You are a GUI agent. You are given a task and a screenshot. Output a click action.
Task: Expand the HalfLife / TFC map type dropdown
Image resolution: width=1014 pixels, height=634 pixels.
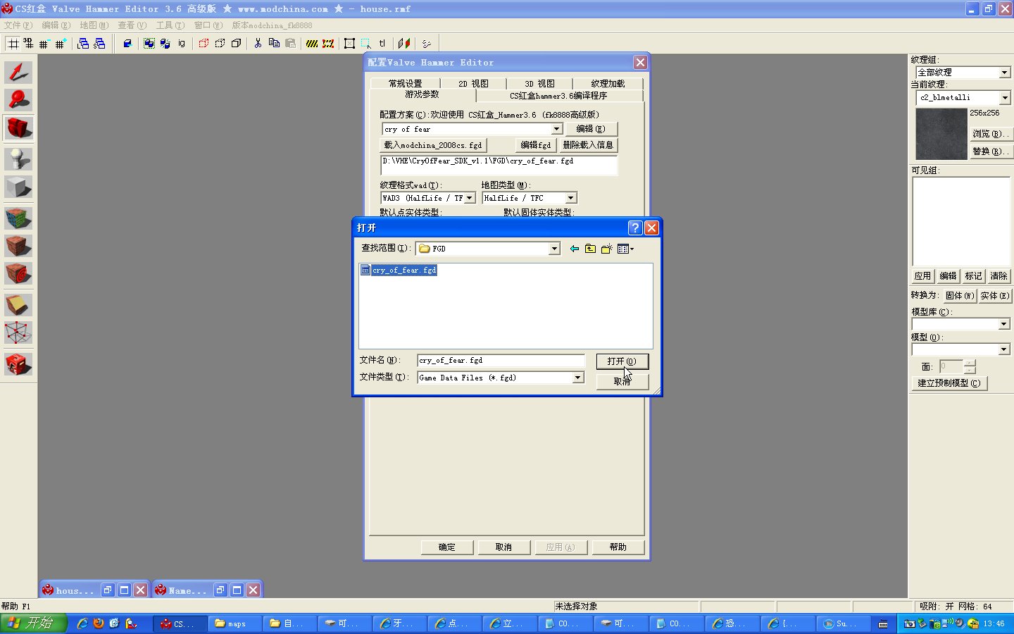[x=571, y=198]
